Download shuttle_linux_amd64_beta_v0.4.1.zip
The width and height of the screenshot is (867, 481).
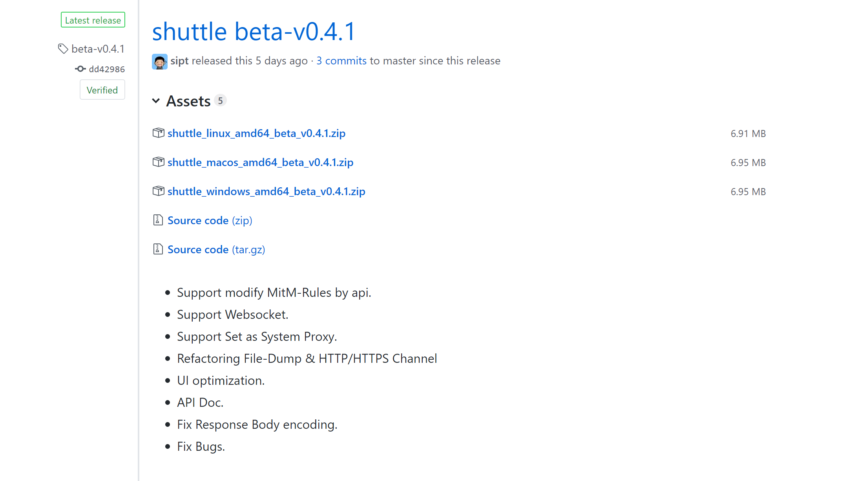(256, 133)
